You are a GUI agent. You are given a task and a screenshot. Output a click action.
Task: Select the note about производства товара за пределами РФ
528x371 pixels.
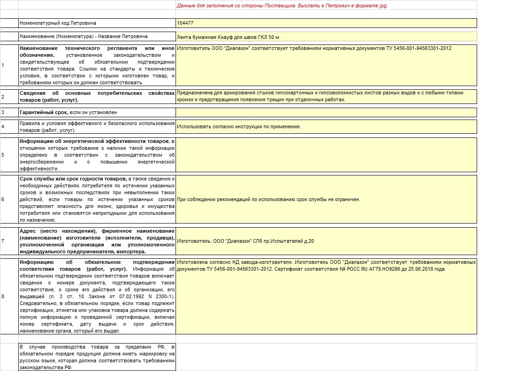tap(97, 357)
